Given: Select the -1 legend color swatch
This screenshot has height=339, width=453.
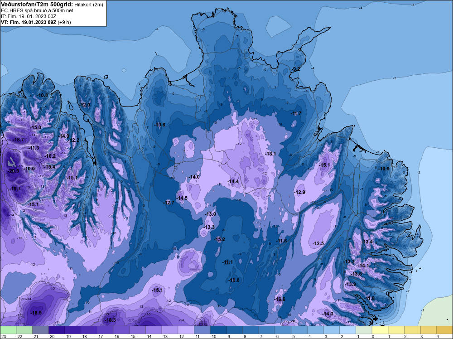Looking at the screenshot, I should (364, 330).
